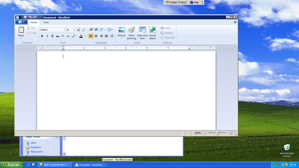Screen dimensions: 299x168
Task: Switch to the View ribbon tab
Action: [x=46, y=22]
